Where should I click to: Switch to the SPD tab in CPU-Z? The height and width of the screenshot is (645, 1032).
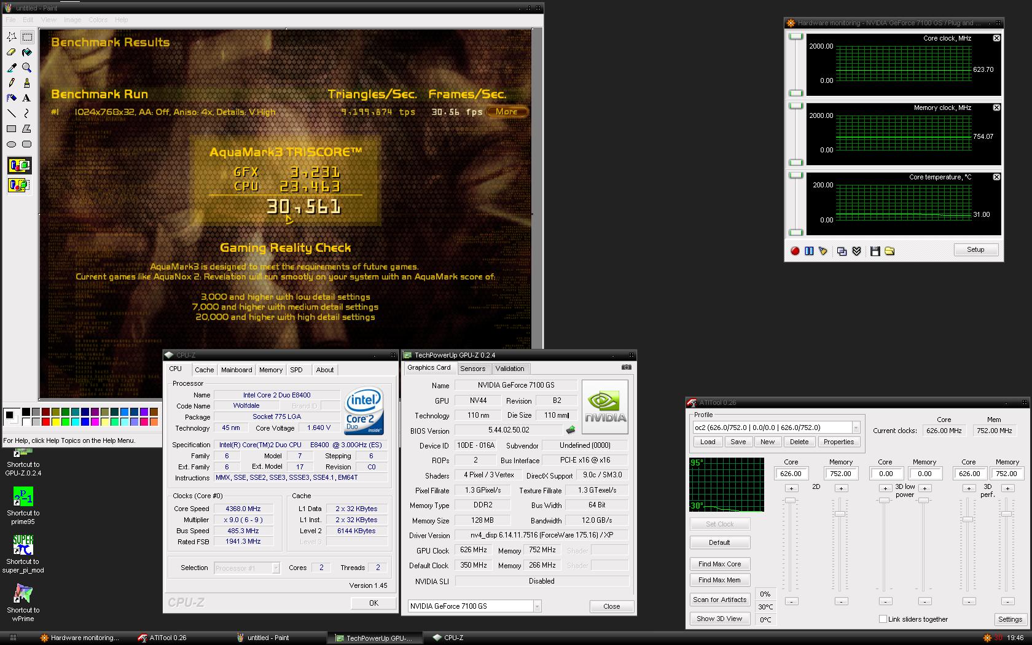coord(296,370)
